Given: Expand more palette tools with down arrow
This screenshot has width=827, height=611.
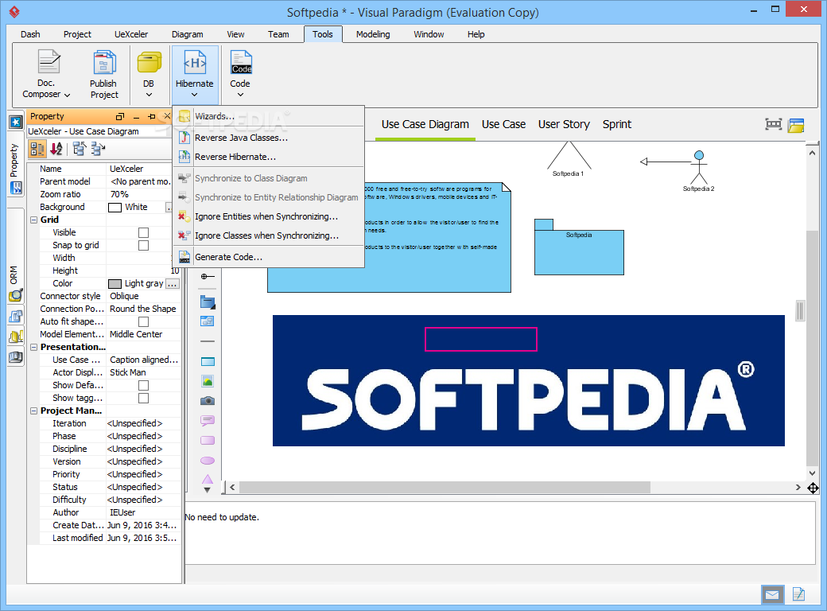Looking at the screenshot, I should (208, 490).
